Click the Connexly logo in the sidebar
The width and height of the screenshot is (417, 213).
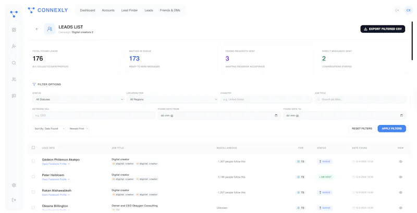14,14
